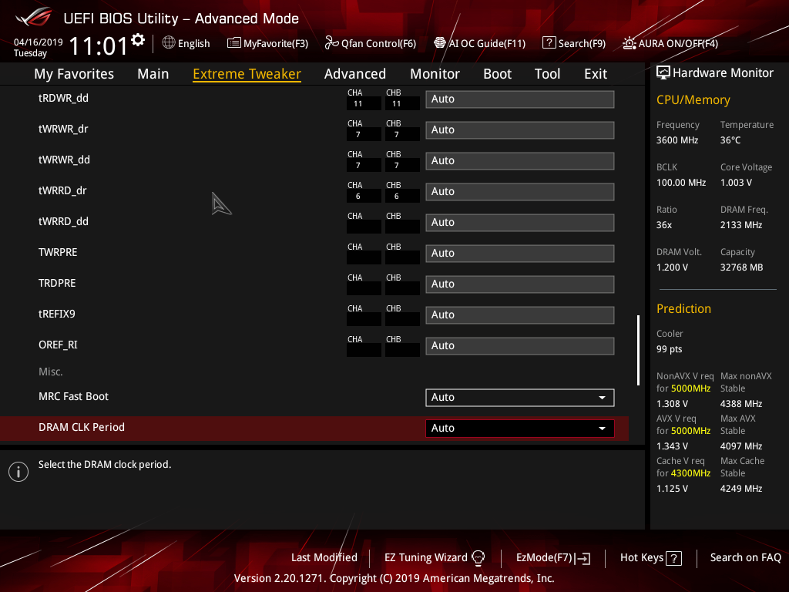Viewport: 789px width, 592px height.
Task: Click tRDWR_dd CHA value 11
Action: 358,104
